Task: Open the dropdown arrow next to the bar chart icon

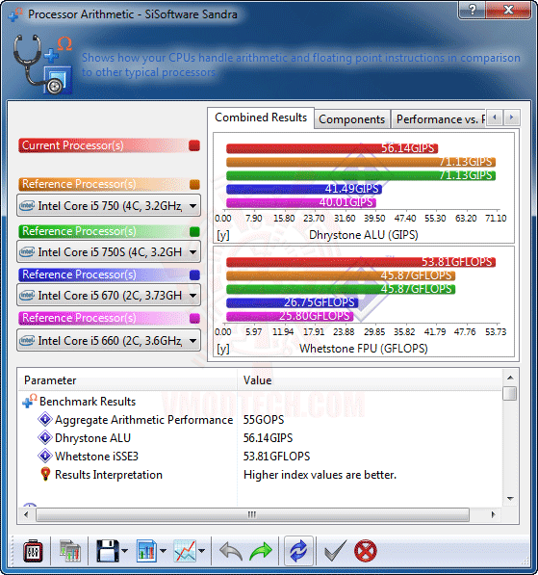Action: point(163,550)
